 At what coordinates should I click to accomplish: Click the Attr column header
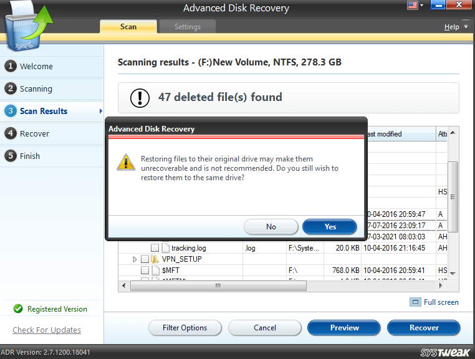pyautogui.click(x=443, y=134)
